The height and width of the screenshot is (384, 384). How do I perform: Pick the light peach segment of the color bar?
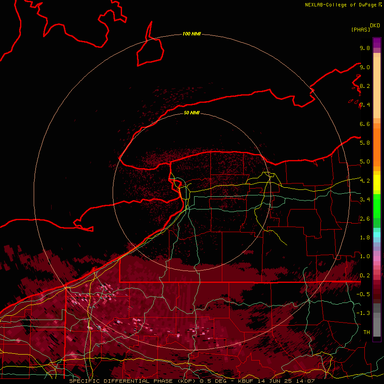[x=377, y=87]
